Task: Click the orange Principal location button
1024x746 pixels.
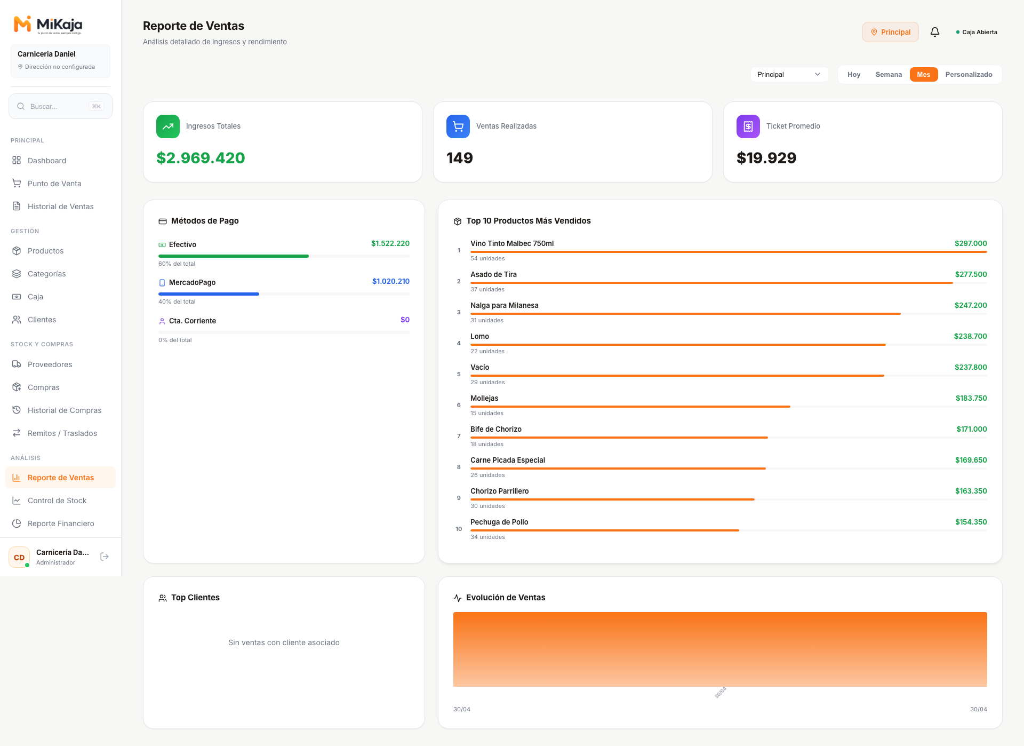Action: click(891, 32)
